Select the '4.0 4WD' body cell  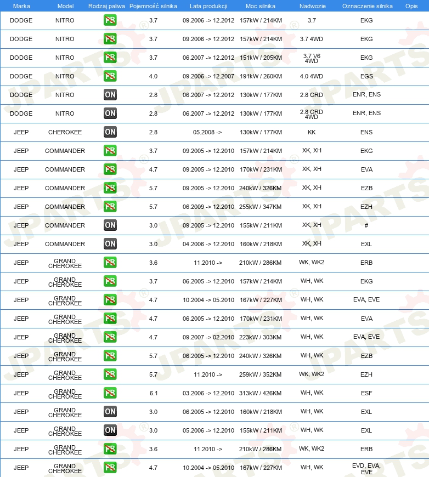pyautogui.click(x=312, y=76)
